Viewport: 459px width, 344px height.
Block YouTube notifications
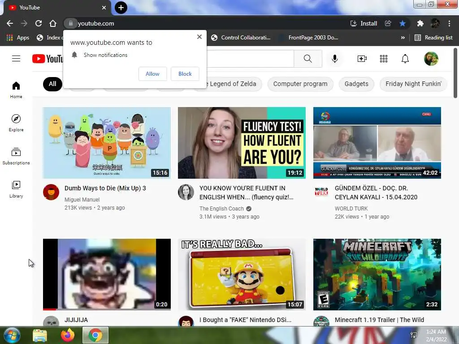tap(185, 74)
